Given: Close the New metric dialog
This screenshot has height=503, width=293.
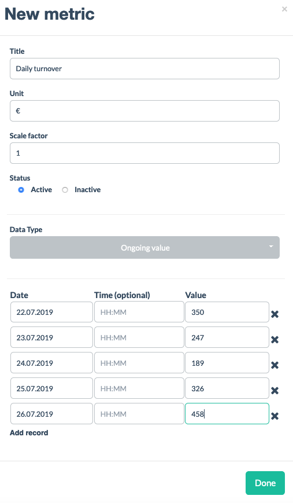Looking at the screenshot, I should pos(284,9).
